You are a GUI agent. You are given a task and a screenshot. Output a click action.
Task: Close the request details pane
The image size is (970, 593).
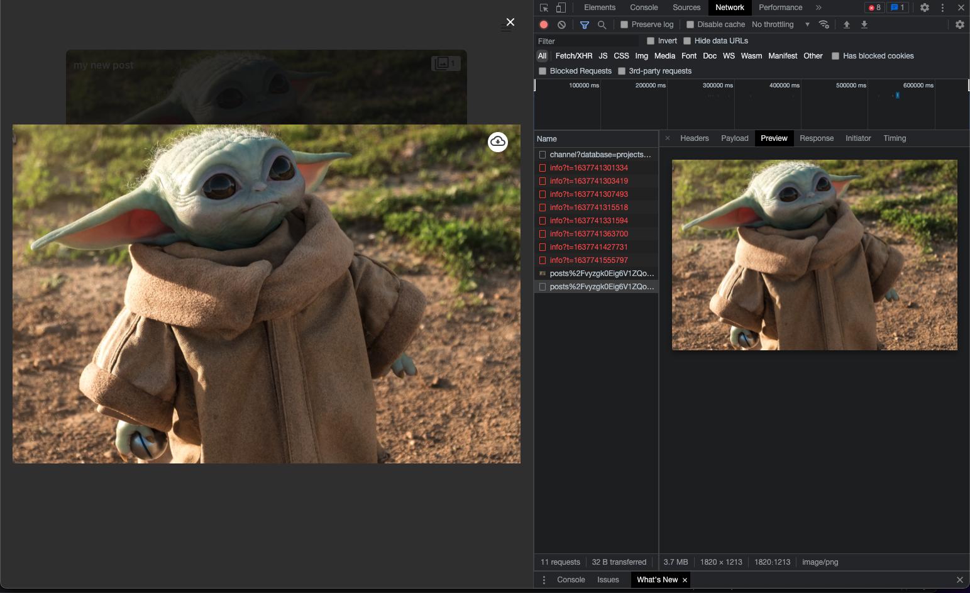(668, 138)
